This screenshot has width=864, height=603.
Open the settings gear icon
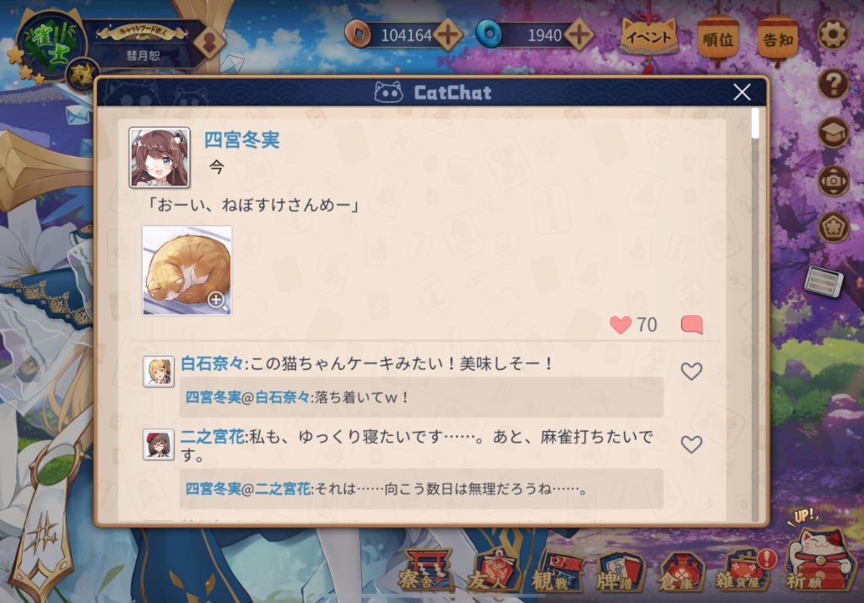point(833,35)
